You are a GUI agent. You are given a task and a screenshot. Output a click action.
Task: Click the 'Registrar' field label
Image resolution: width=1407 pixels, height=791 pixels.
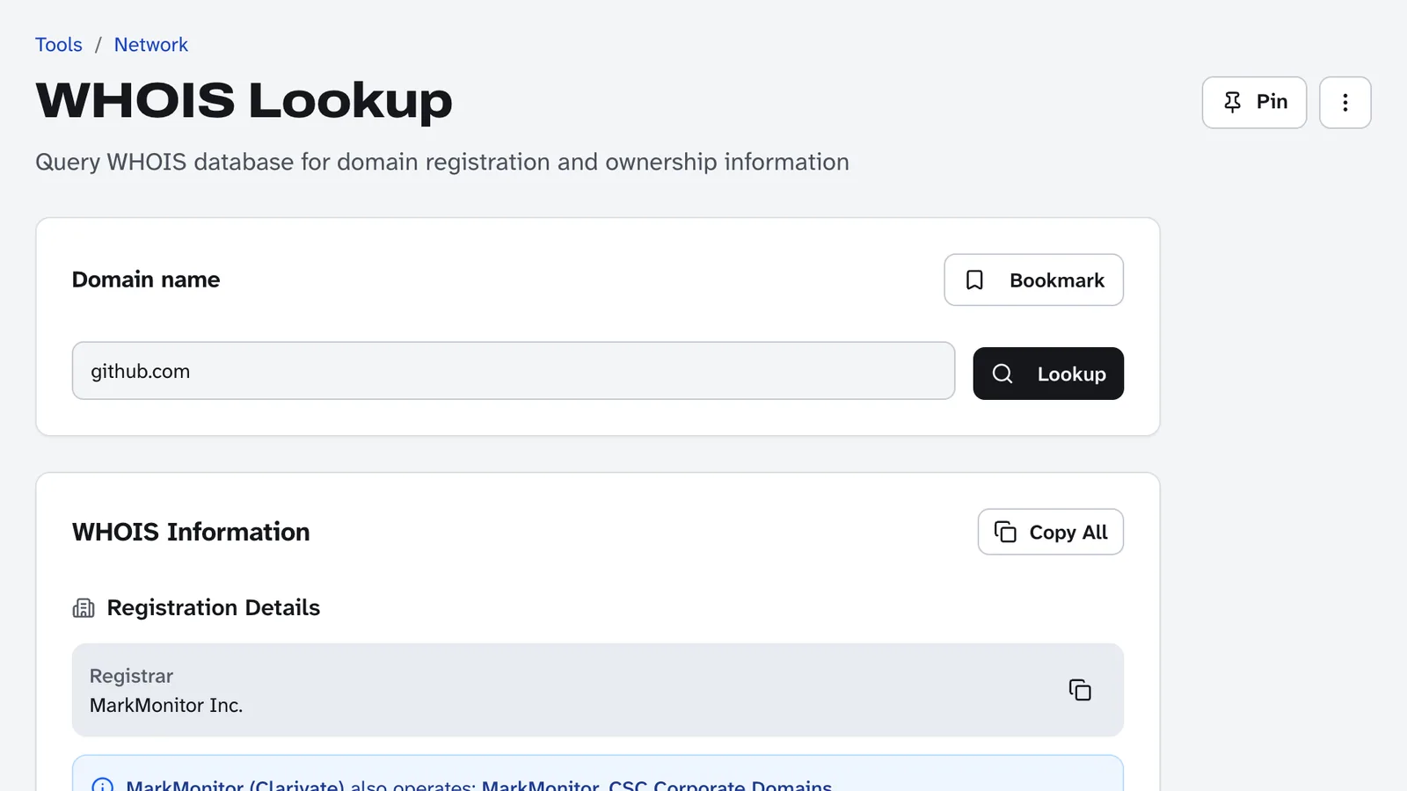(x=131, y=676)
